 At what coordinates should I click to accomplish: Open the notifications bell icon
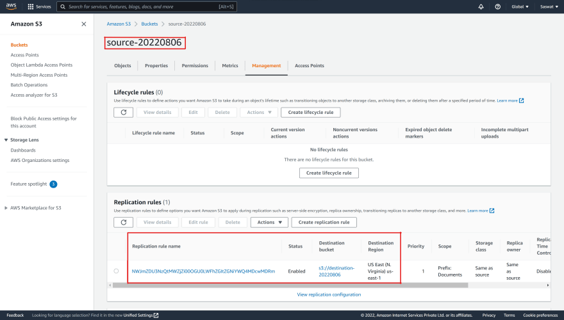(x=481, y=6)
